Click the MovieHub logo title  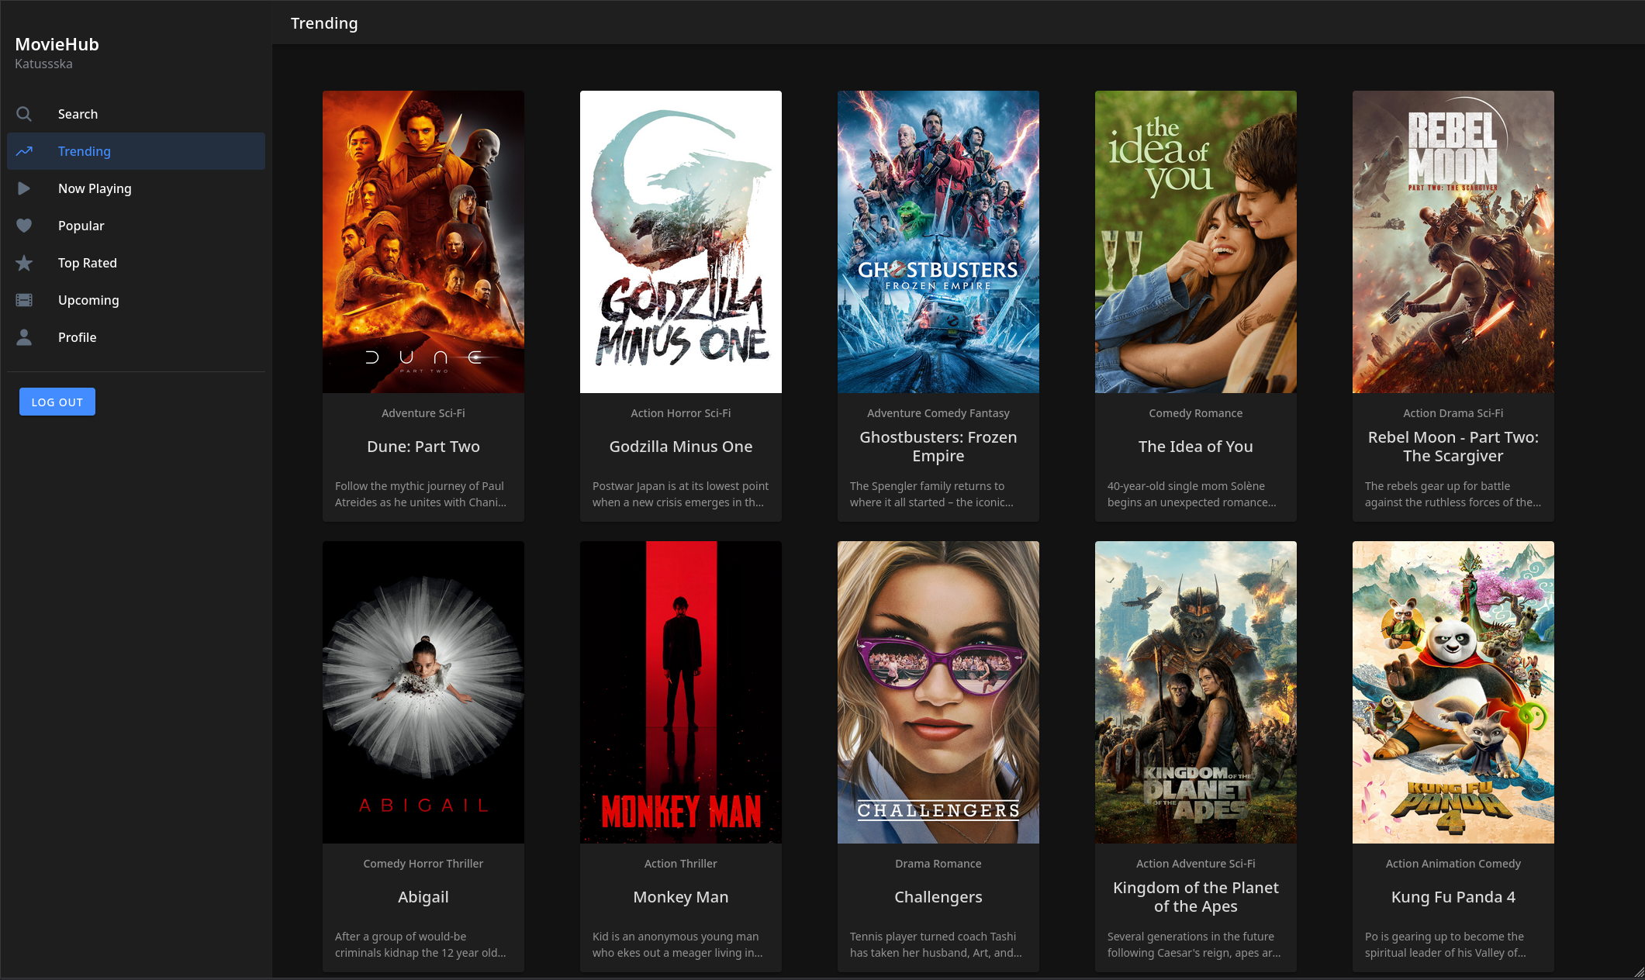tap(57, 44)
